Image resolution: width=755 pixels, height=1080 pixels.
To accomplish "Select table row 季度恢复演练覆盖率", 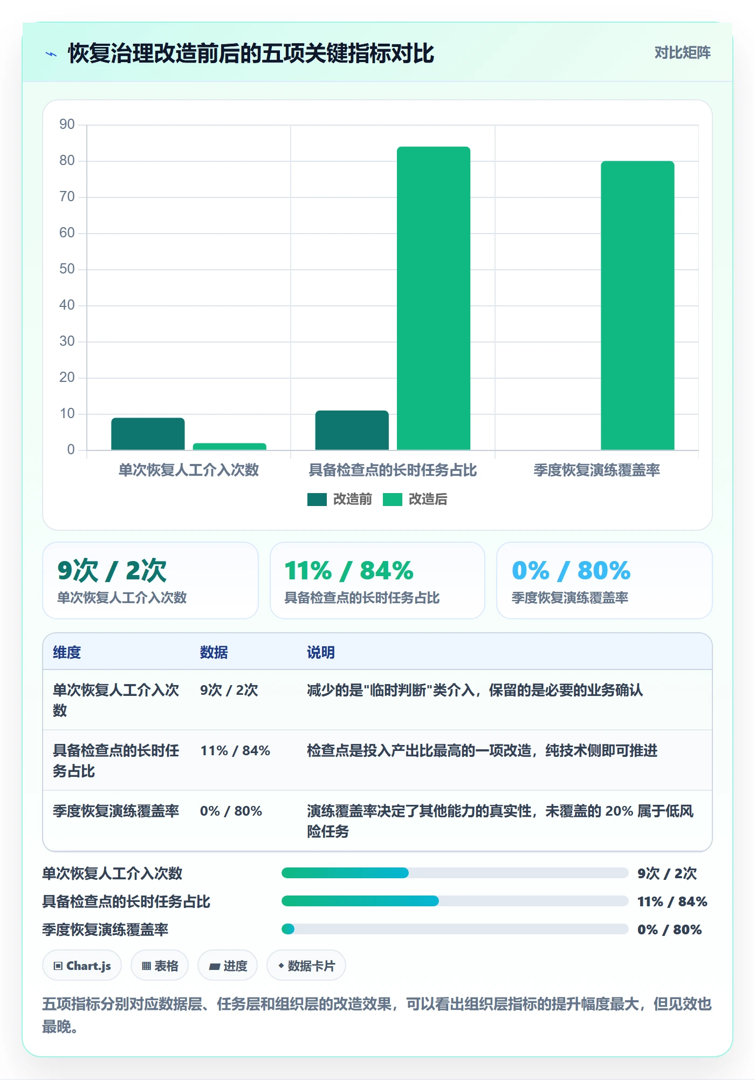I will (x=377, y=821).
